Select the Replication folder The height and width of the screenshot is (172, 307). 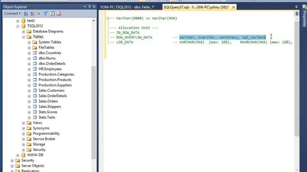pyautogui.click(x=30, y=171)
